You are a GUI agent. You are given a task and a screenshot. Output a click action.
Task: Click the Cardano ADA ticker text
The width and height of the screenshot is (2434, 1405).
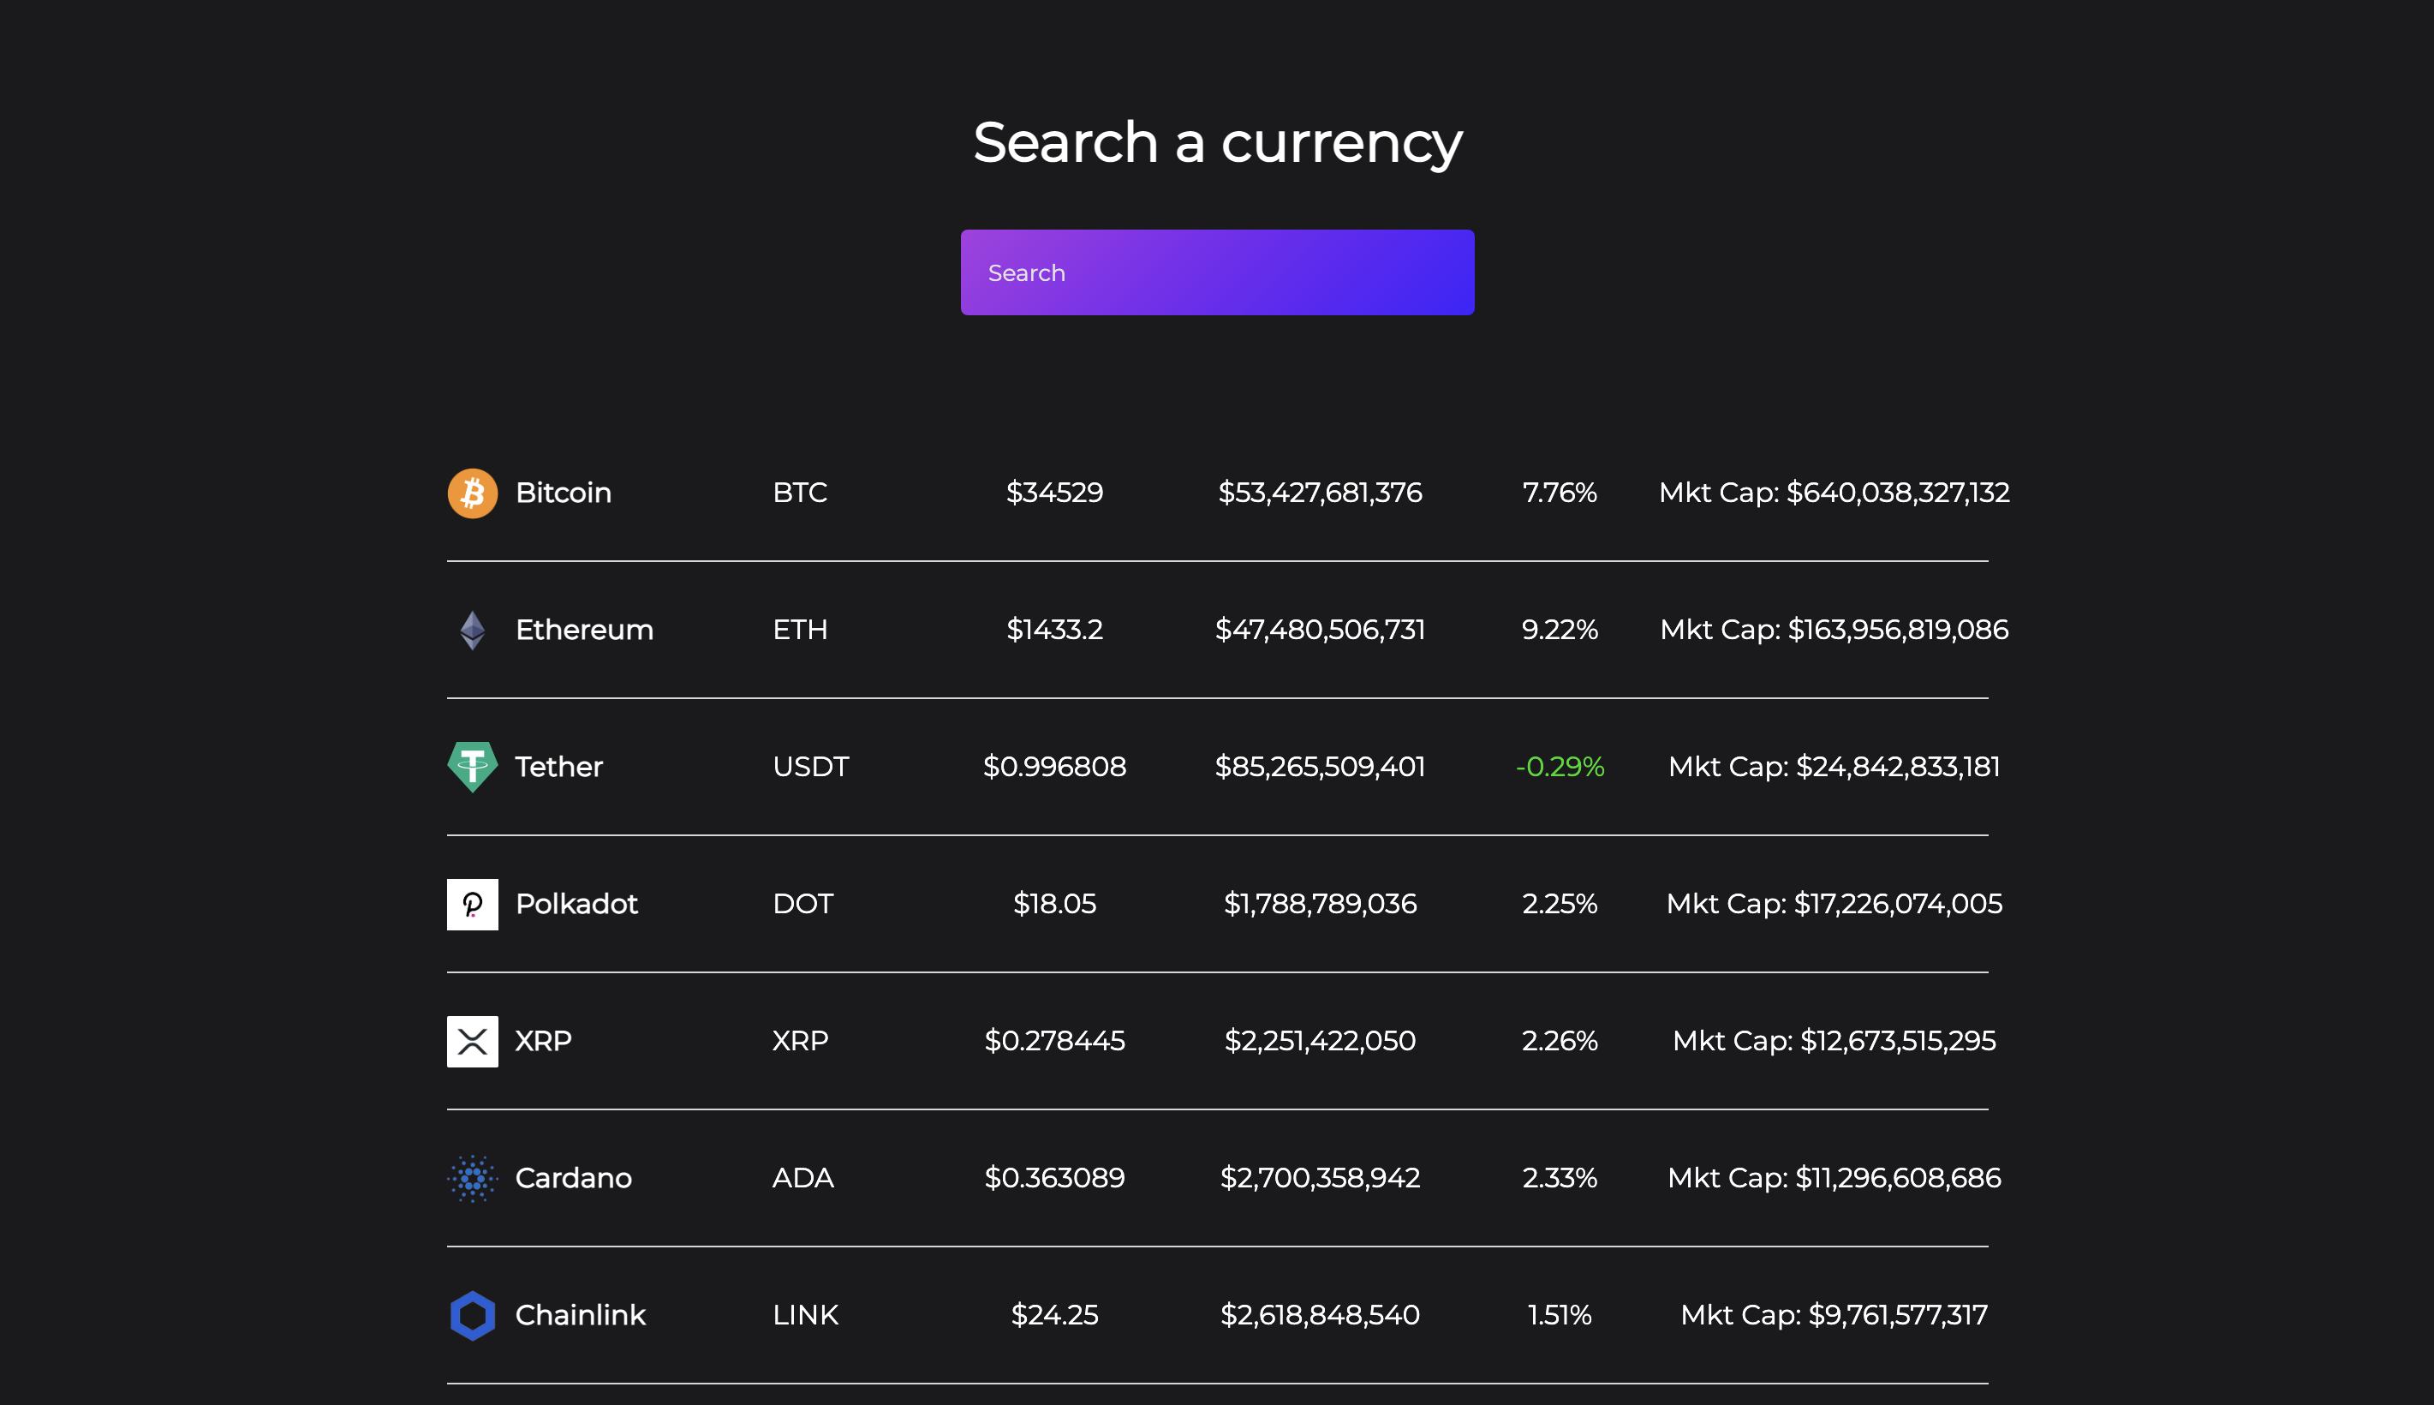tap(803, 1178)
